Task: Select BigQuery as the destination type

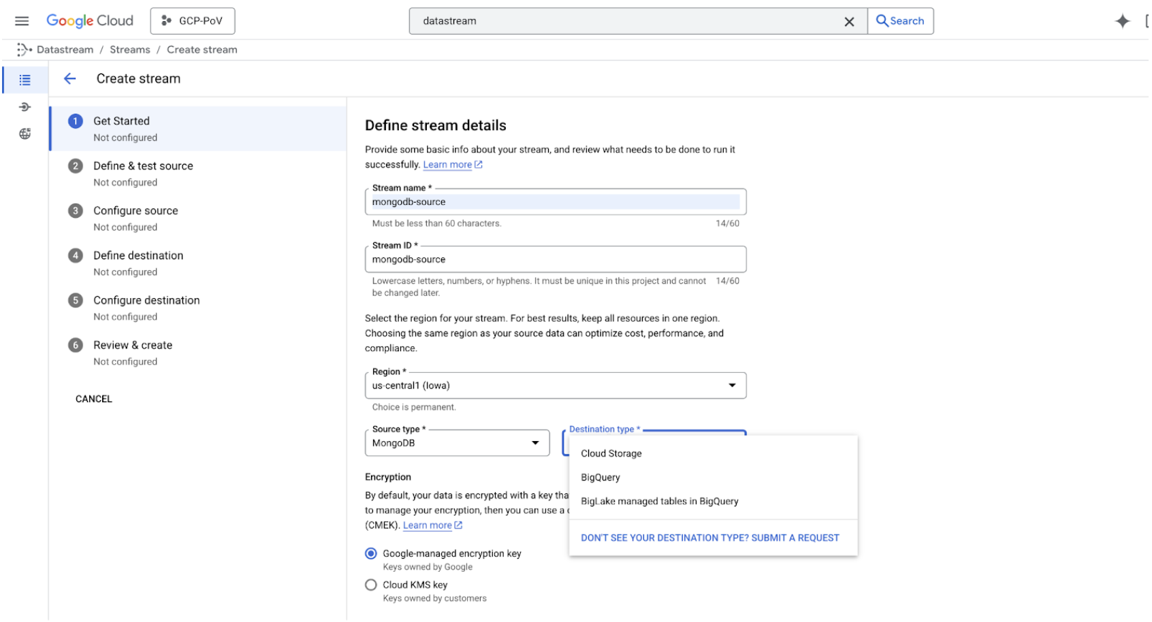Action: [600, 477]
